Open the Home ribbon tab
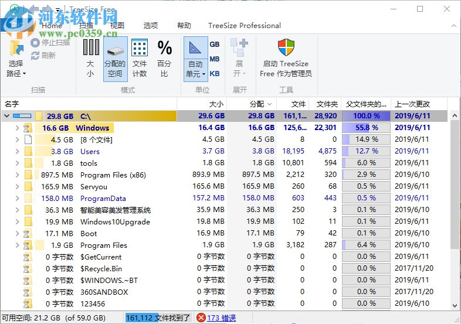The width and height of the screenshot is (461, 324). [x=52, y=26]
